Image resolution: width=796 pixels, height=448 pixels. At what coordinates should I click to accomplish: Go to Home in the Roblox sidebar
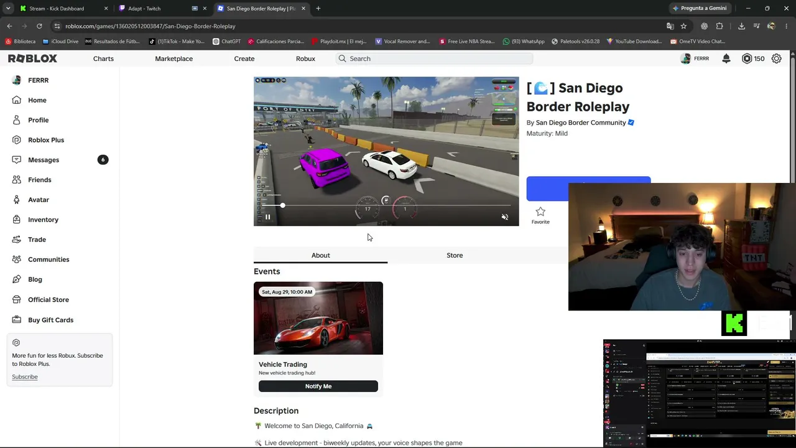[37, 100]
